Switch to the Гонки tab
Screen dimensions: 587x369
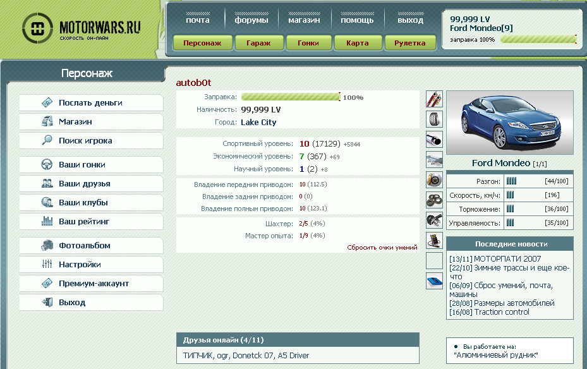click(x=306, y=43)
